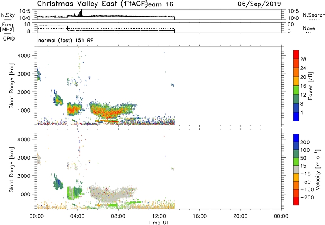
Task: Click the 28 value on Power scale
Action: point(303,59)
